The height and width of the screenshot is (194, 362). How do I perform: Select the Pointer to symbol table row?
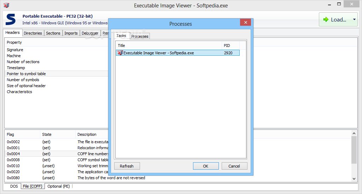tap(57, 74)
